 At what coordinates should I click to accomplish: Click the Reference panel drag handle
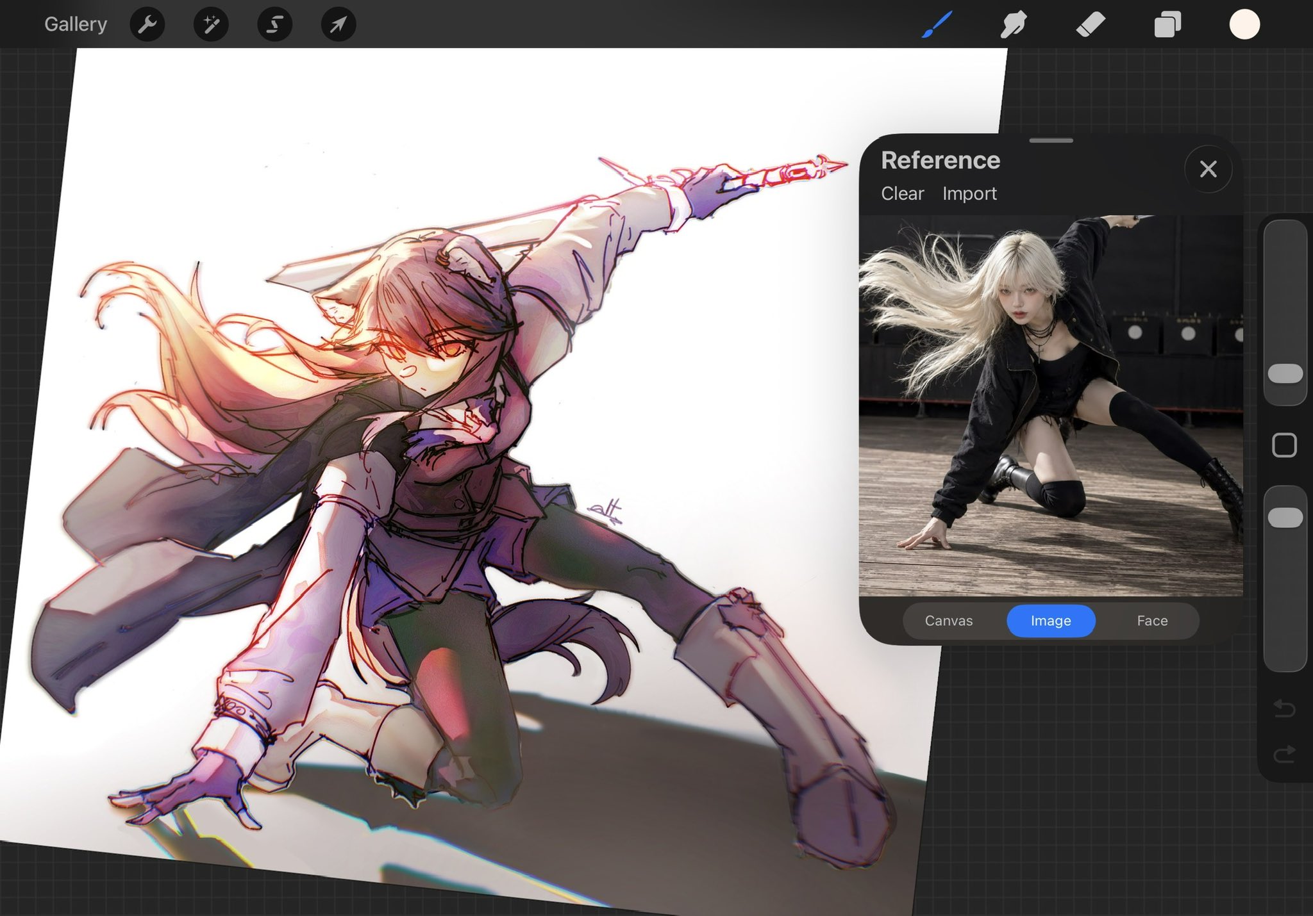click(1051, 140)
